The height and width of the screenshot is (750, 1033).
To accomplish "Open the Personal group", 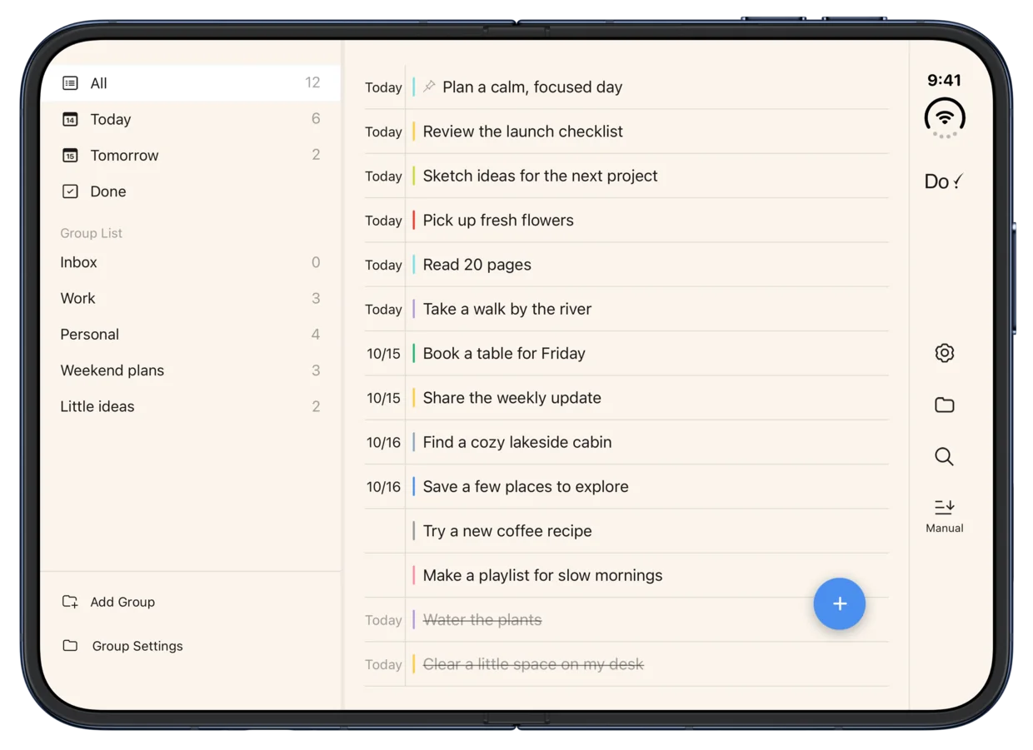I will tap(191, 334).
